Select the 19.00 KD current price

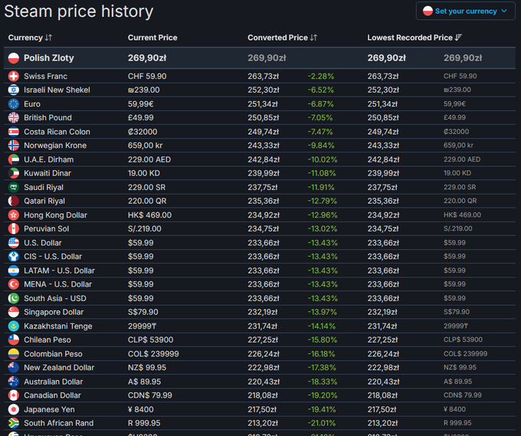point(144,173)
